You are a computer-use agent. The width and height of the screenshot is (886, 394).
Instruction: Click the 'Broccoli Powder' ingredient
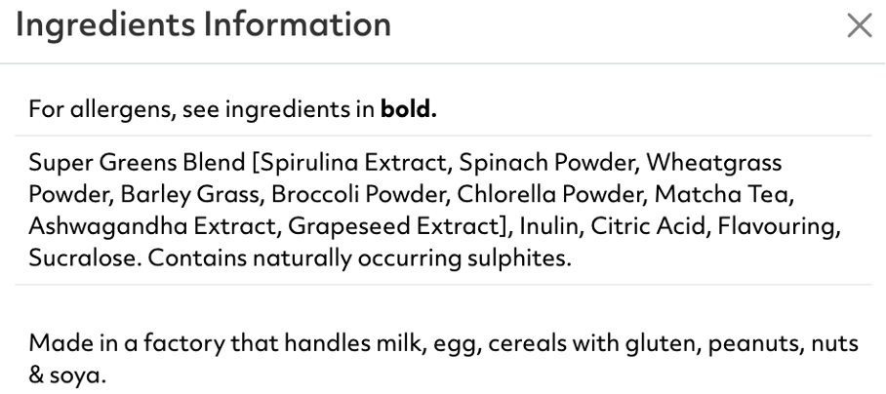pos(360,194)
